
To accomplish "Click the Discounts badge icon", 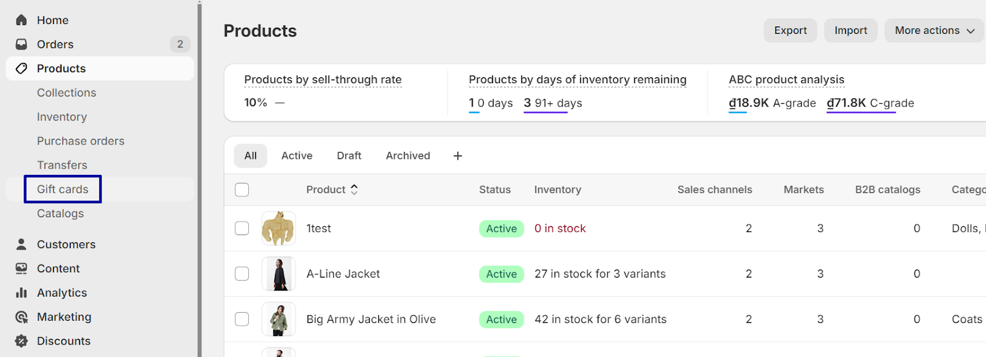I will [x=22, y=341].
